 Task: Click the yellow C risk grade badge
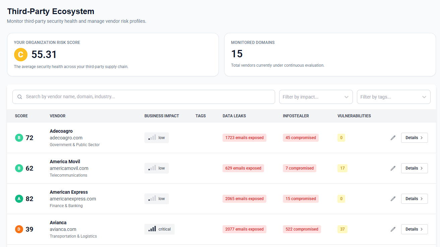(x=20, y=55)
